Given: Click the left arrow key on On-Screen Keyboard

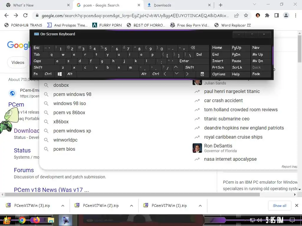Looking at the screenshot, I should (x=165, y=74).
